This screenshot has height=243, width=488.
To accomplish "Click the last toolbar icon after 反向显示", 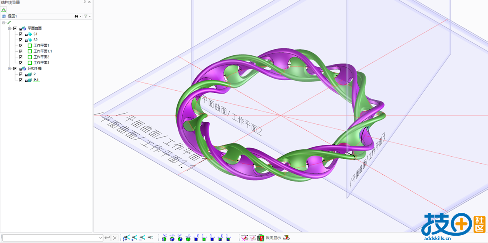I will coord(286,237).
